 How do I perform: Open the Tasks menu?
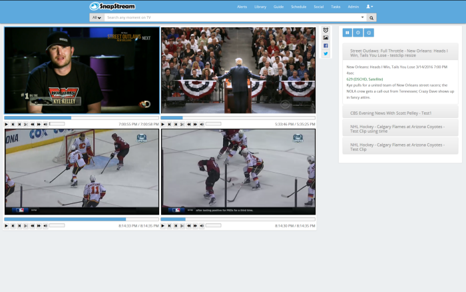click(336, 7)
